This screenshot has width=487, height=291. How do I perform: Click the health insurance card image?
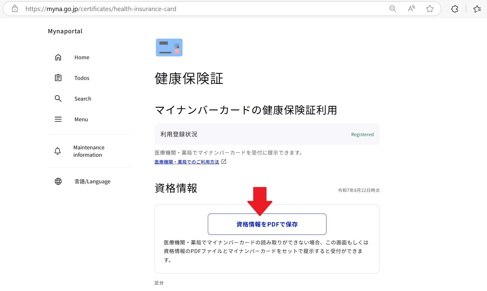(x=169, y=48)
